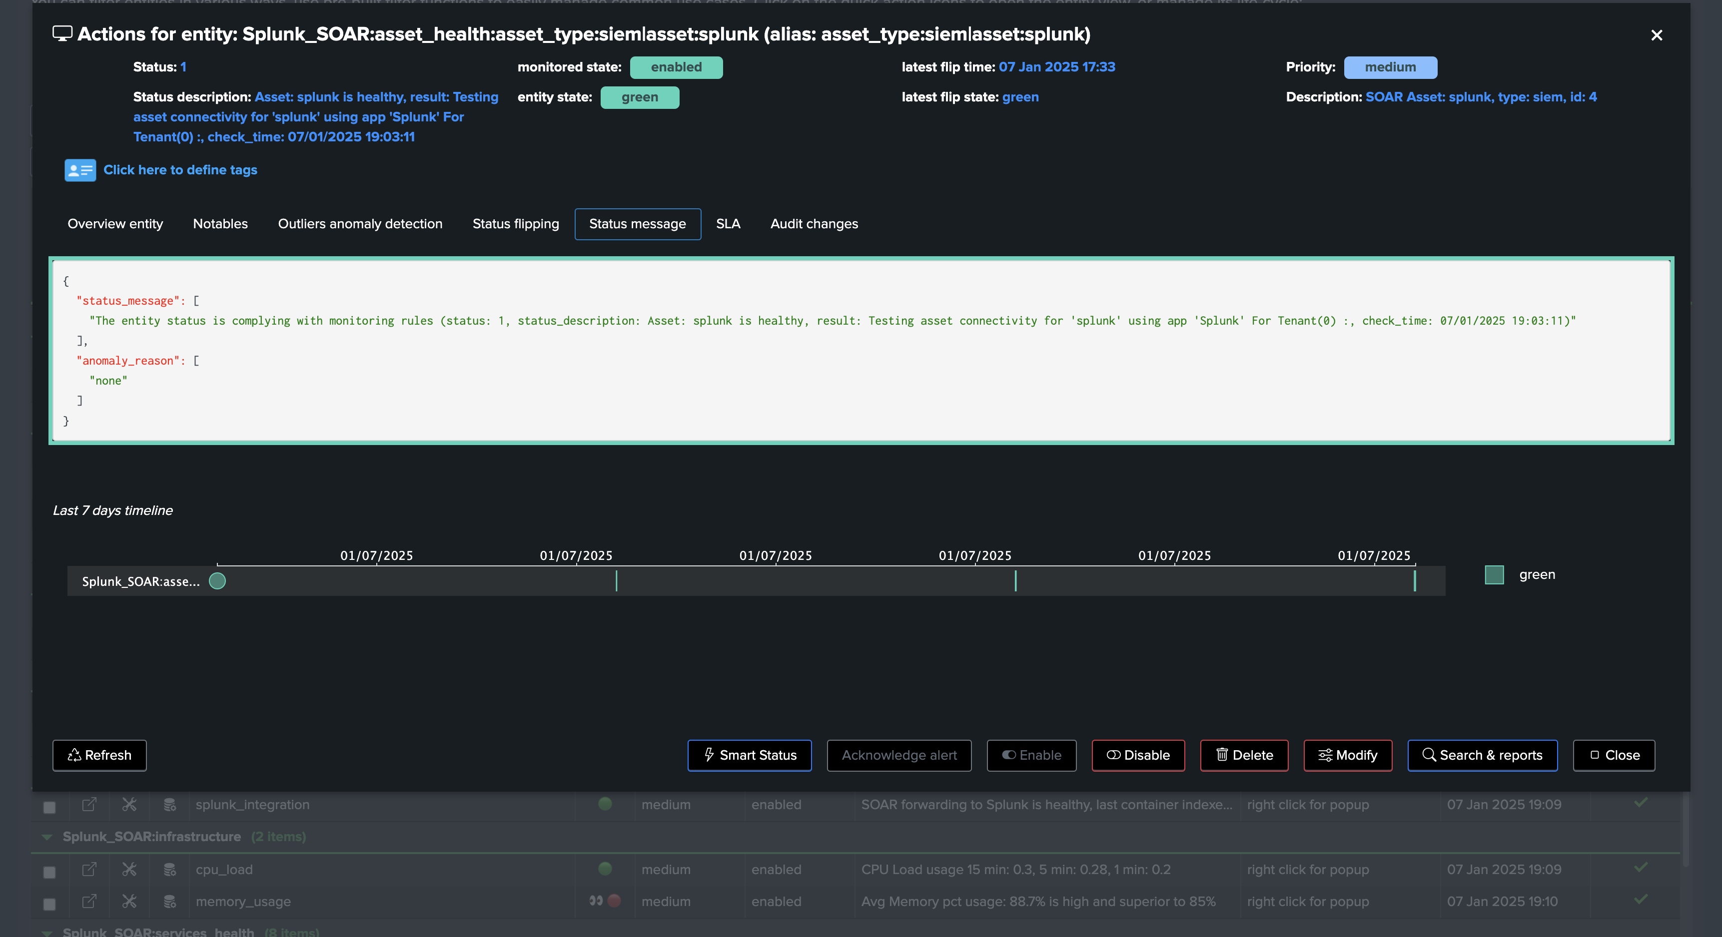View the Audit changes tab
1722x937 pixels.
click(814, 224)
